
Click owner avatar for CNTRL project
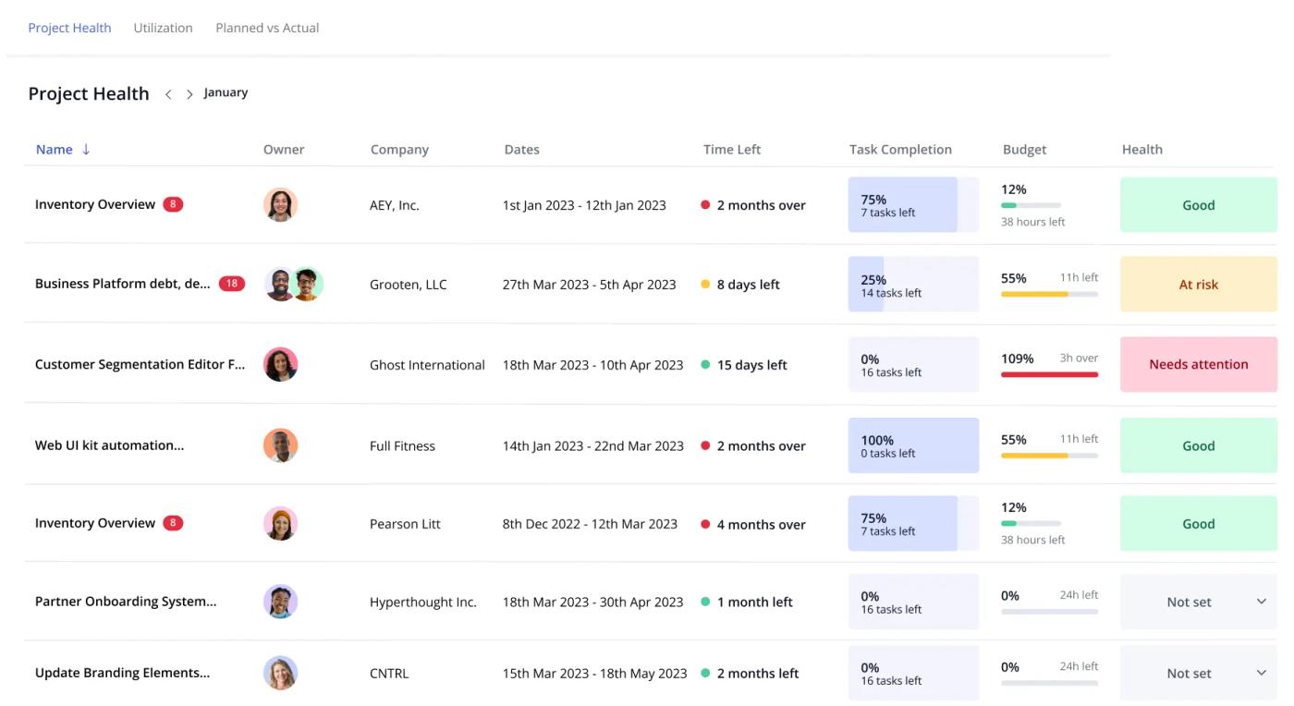[x=280, y=673]
